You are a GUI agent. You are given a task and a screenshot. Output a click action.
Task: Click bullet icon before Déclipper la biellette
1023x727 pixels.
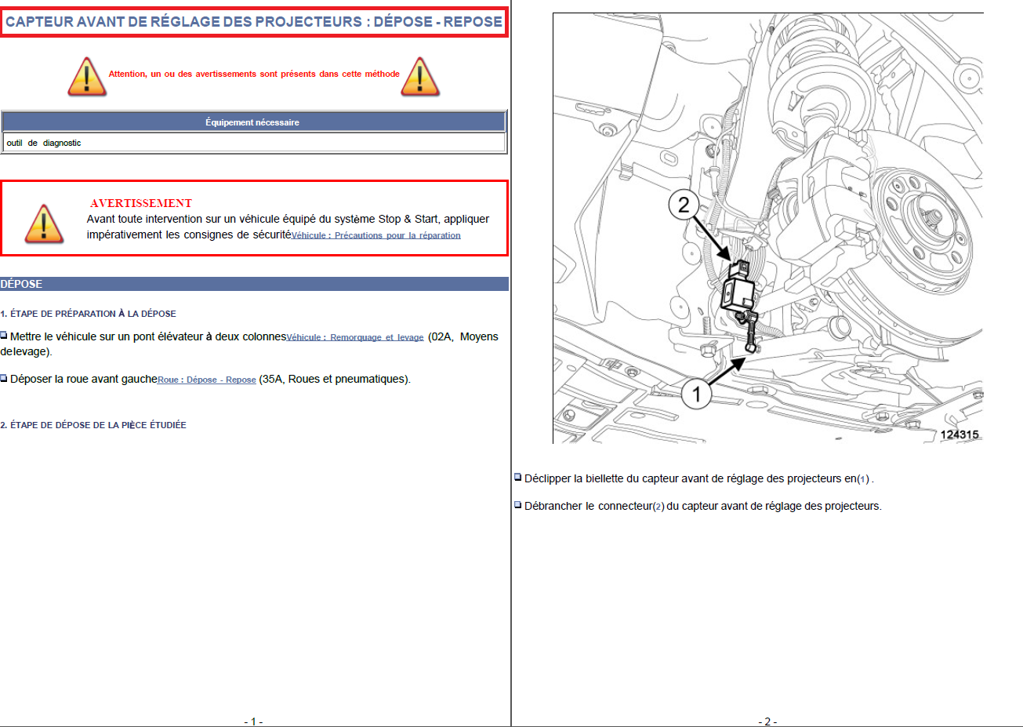tap(518, 477)
